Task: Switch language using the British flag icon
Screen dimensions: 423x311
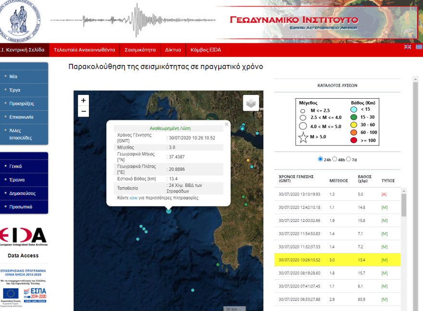Action: (407, 47)
